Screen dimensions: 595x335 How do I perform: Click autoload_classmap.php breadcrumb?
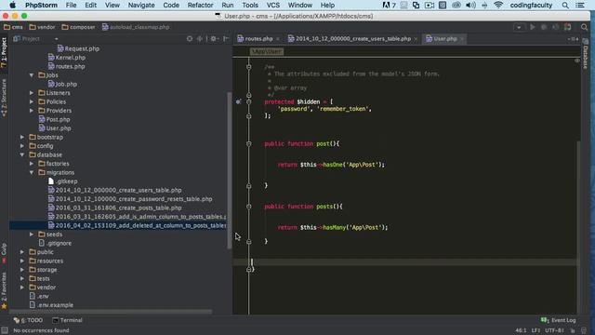coord(136,27)
